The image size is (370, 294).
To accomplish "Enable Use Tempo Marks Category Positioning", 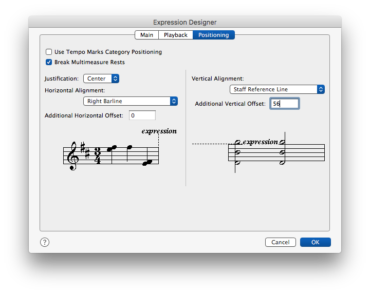I will pyautogui.click(x=49, y=52).
